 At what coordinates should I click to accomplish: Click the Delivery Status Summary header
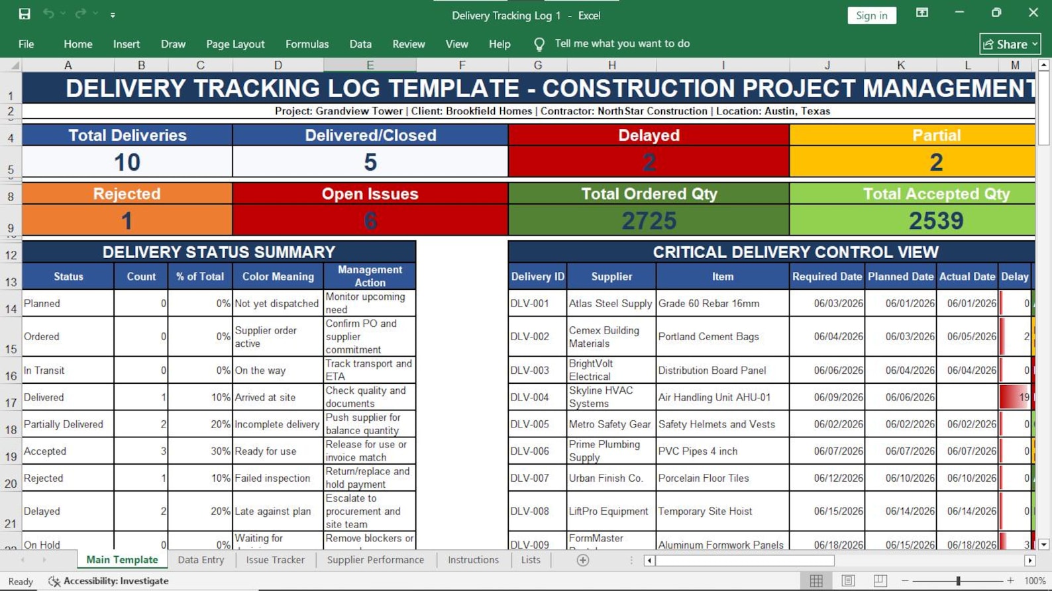point(219,252)
